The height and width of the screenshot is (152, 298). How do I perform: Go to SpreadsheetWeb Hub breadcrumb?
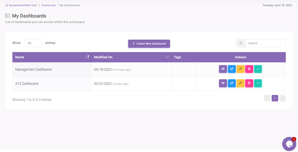click(23, 5)
